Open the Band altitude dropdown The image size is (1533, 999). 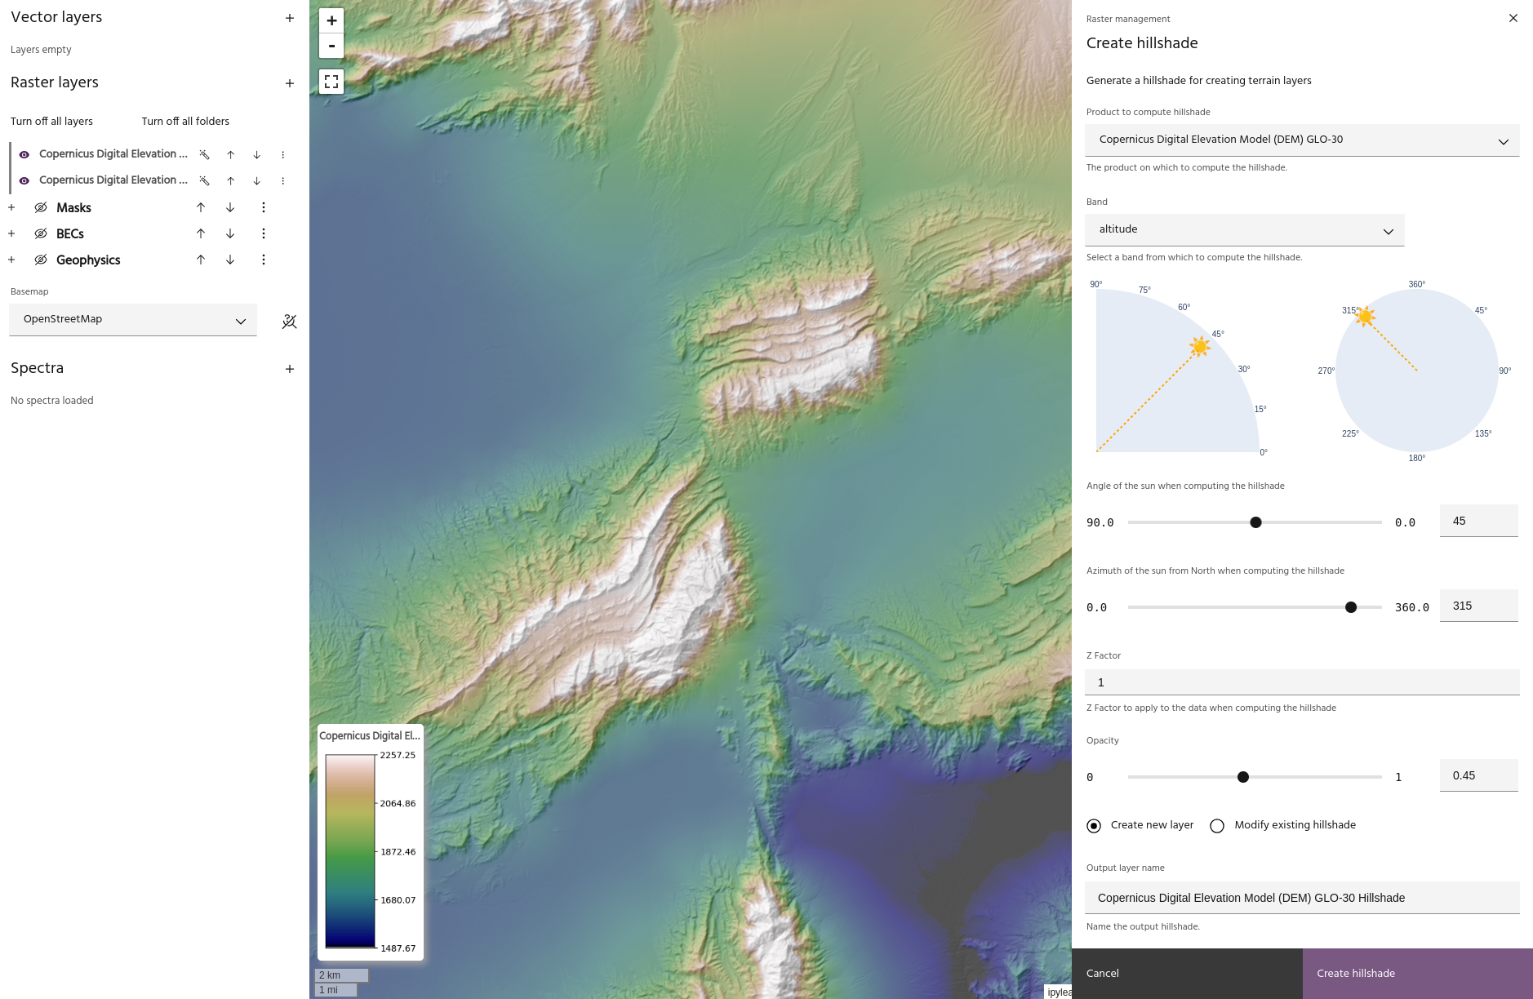1244,230
